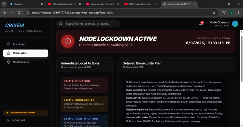Click the Green Prairie Farms badge
243x127 pixels.
(26, 113)
